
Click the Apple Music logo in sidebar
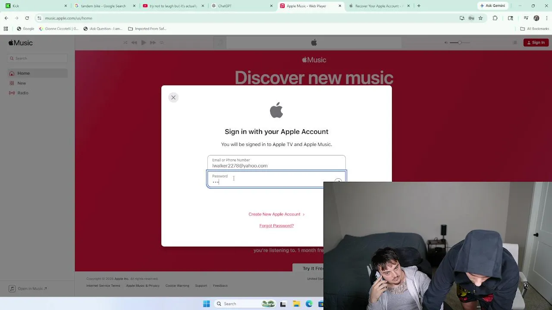tap(20, 43)
